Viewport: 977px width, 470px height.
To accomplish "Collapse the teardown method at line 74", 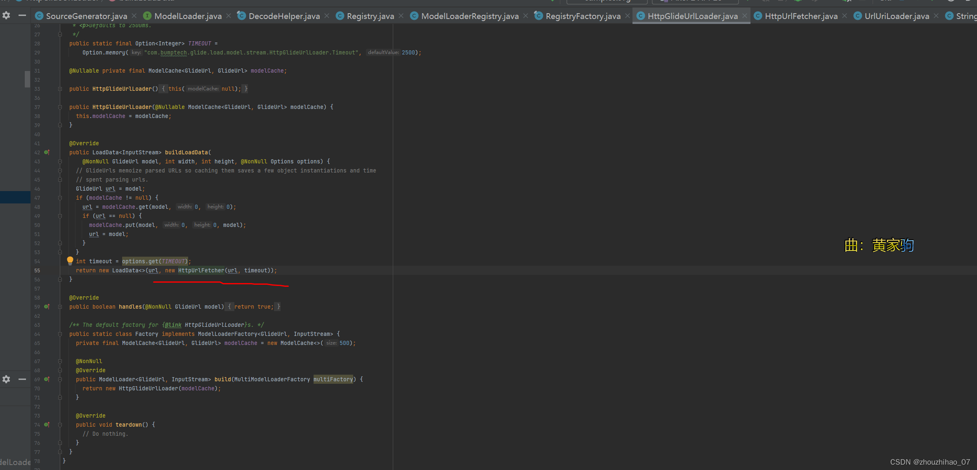I will point(60,425).
